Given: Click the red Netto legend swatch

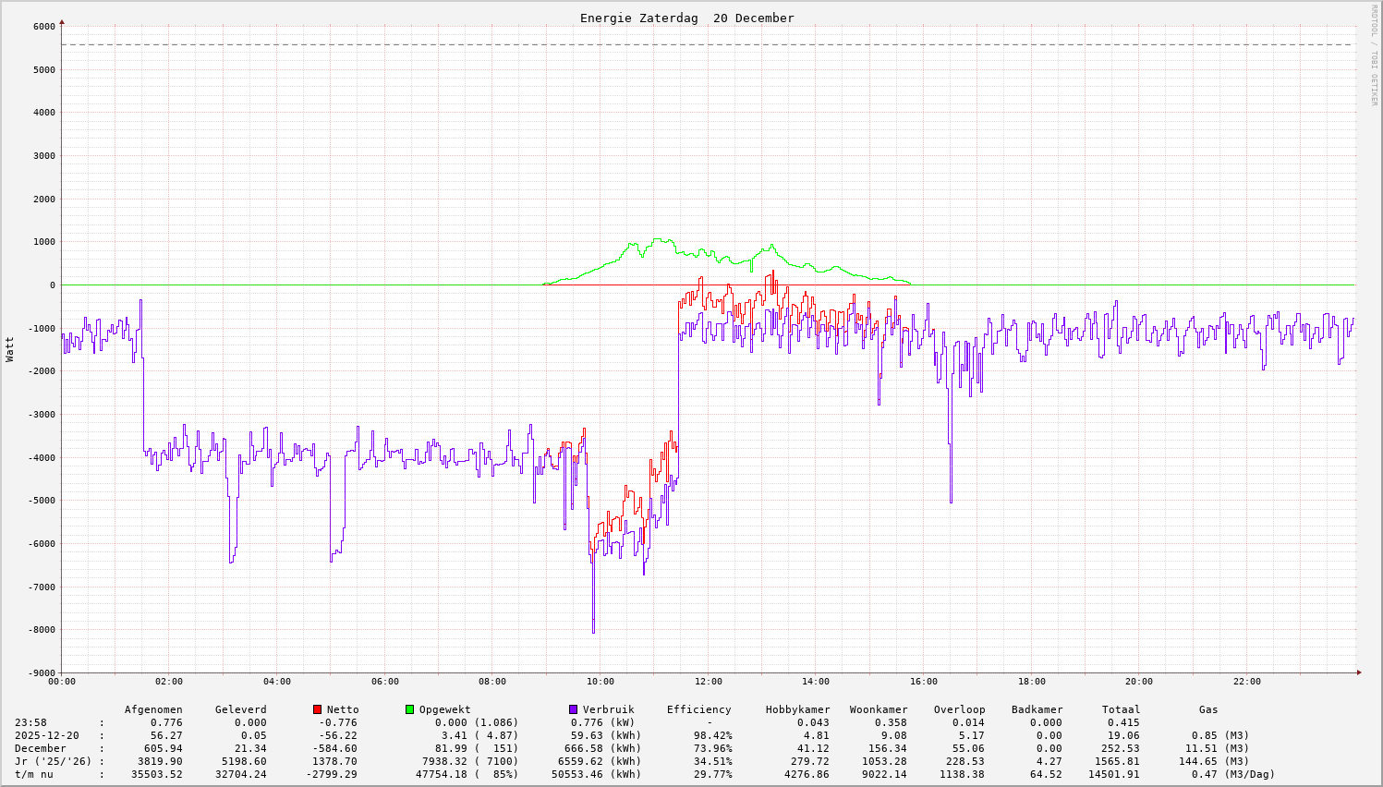Looking at the screenshot, I should click(318, 709).
